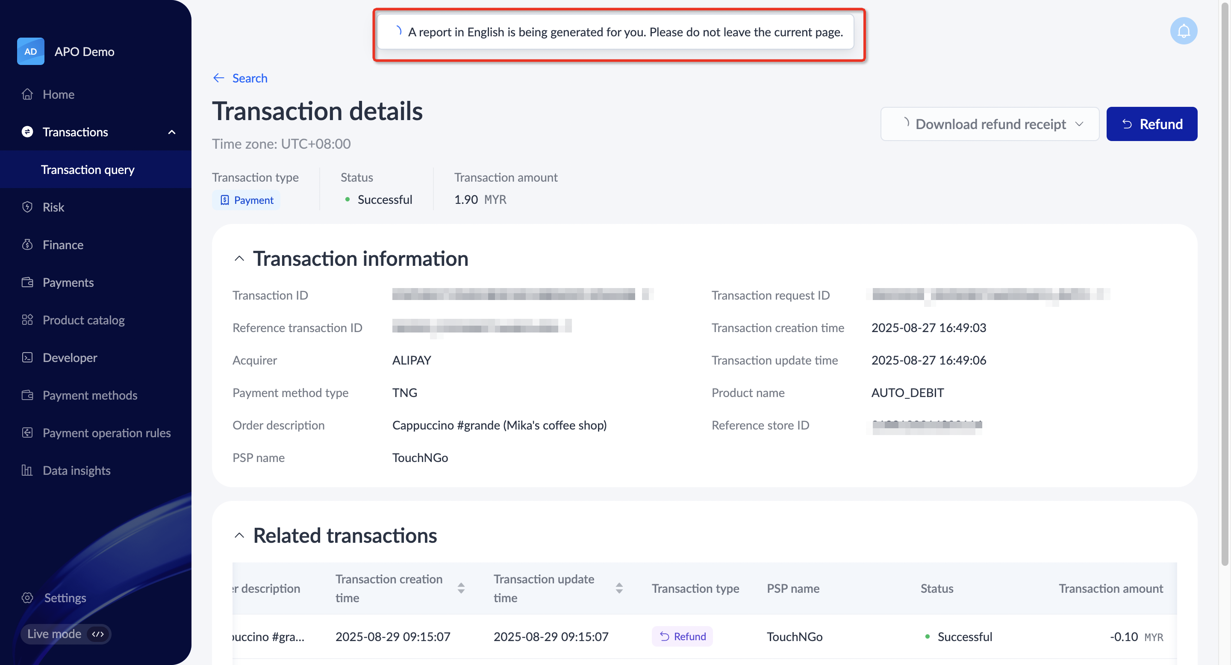Go back using the Search link

pos(239,78)
